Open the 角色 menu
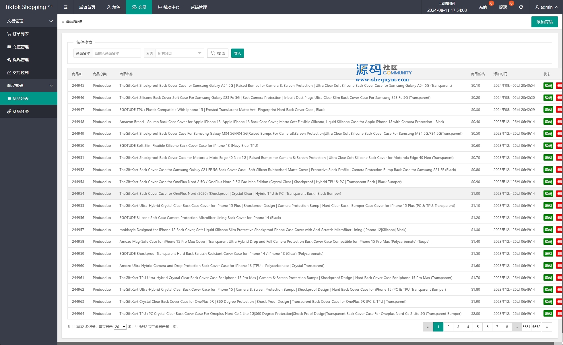The image size is (563, 345). (x=114, y=7)
